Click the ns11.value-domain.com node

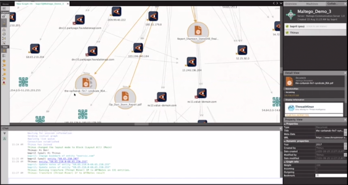(202, 93)
